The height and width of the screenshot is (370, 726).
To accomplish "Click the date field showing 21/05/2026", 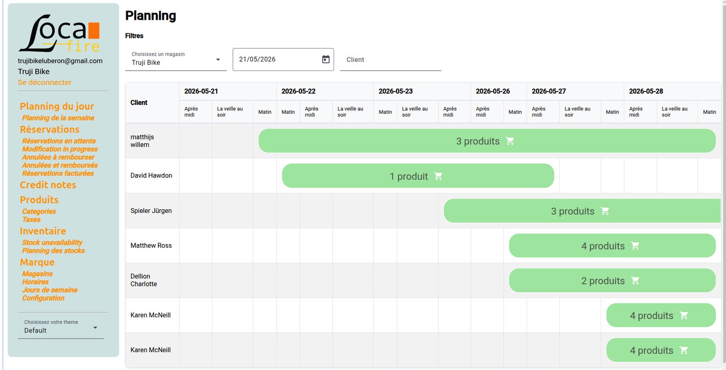I will pyautogui.click(x=283, y=59).
